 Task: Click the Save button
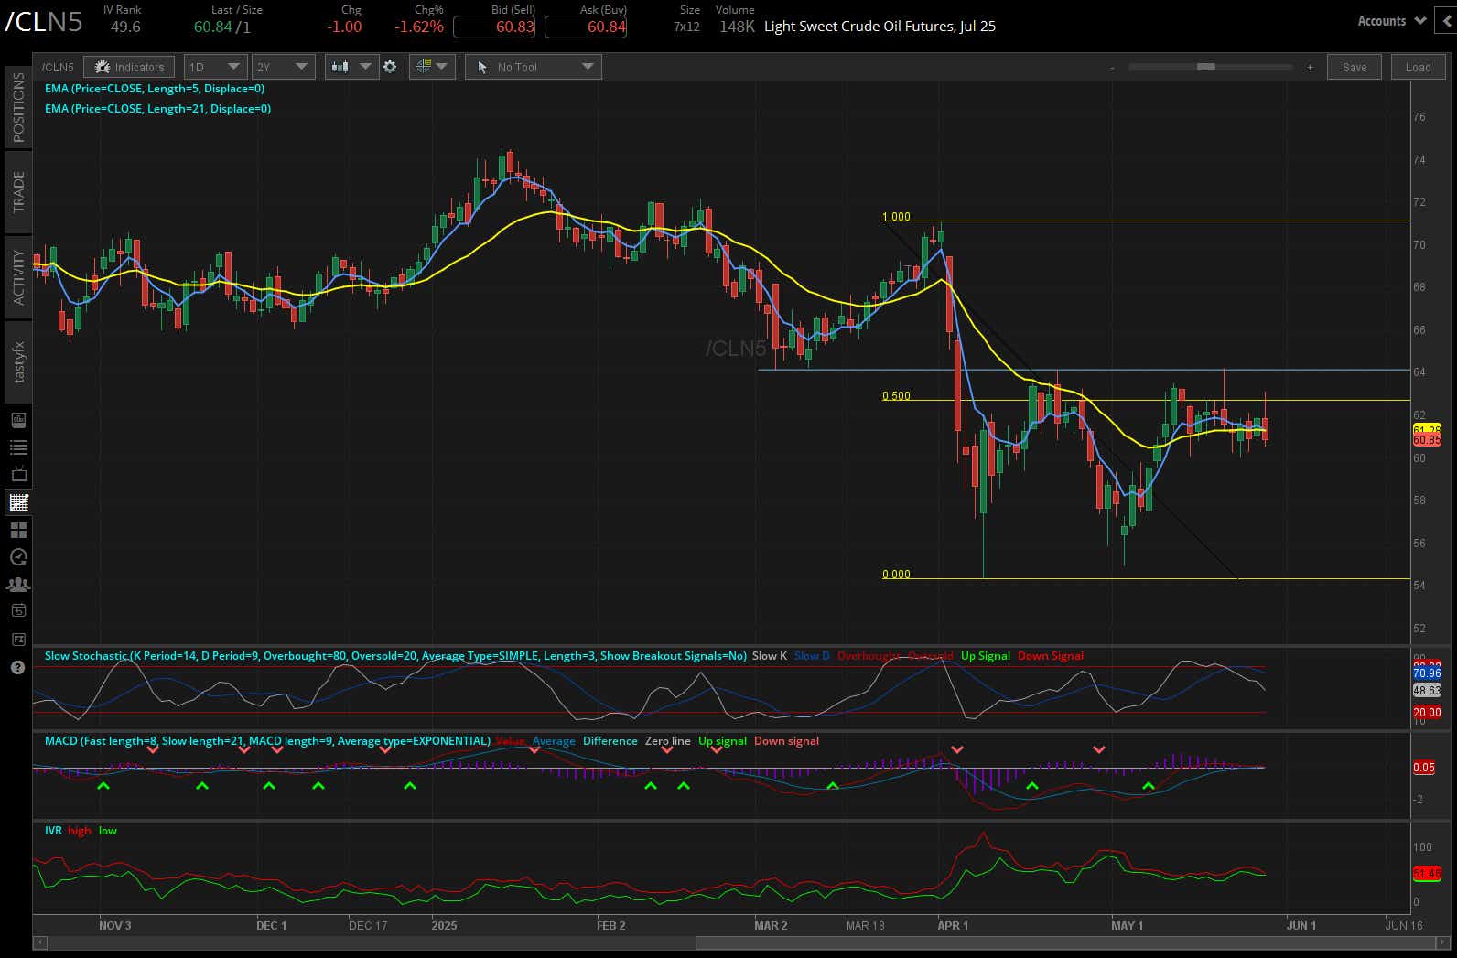pos(1354,67)
